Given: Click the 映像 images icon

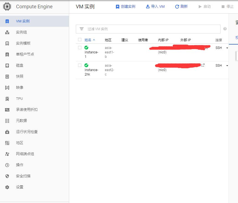Looking at the screenshot, I should coord(7,88).
